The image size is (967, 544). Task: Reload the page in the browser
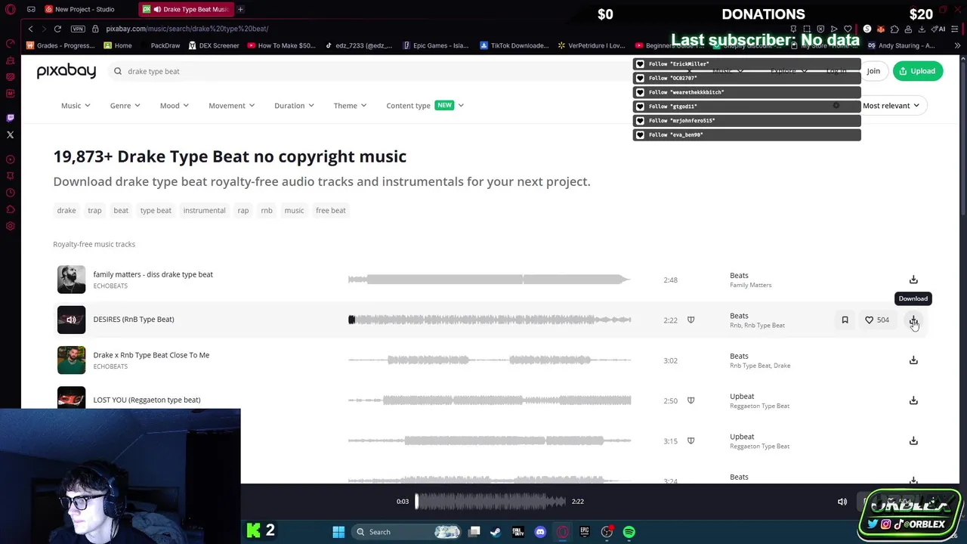click(57, 29)
